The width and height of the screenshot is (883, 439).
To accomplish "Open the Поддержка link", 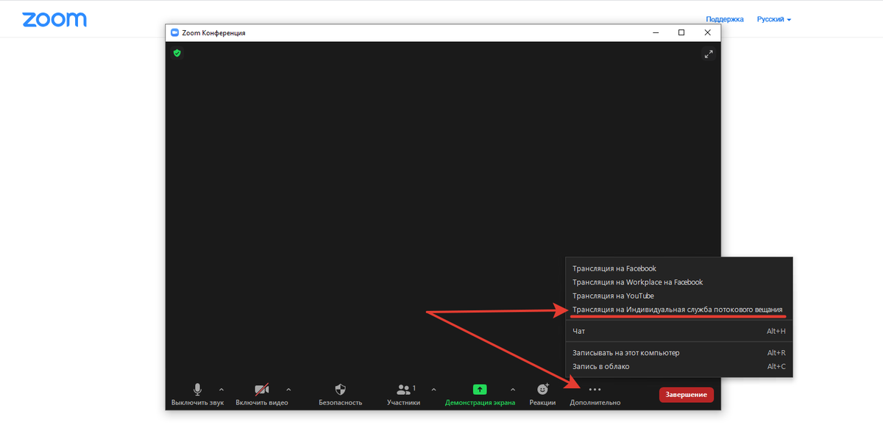I will [x=725, y=19].
